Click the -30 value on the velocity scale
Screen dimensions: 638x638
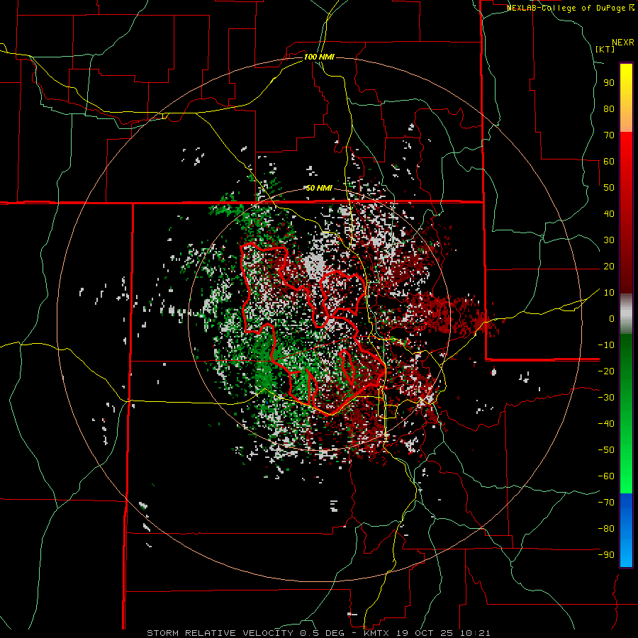tap(606, 398)
